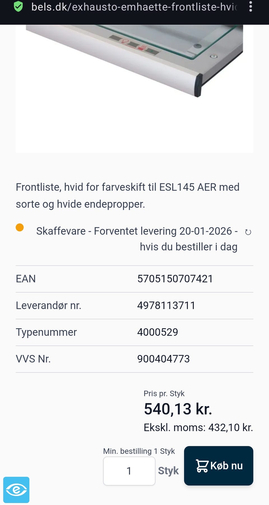The image size is (269, 505).
Task: Click the Styk unit label
Action: click(168, 471)
